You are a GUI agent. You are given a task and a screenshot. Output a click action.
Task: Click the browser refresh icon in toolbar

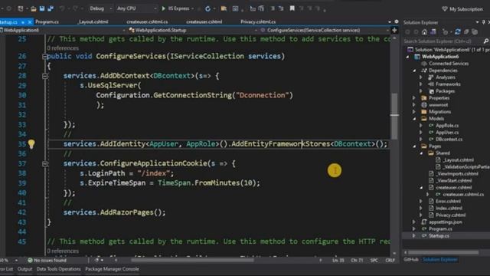[207, 8]
